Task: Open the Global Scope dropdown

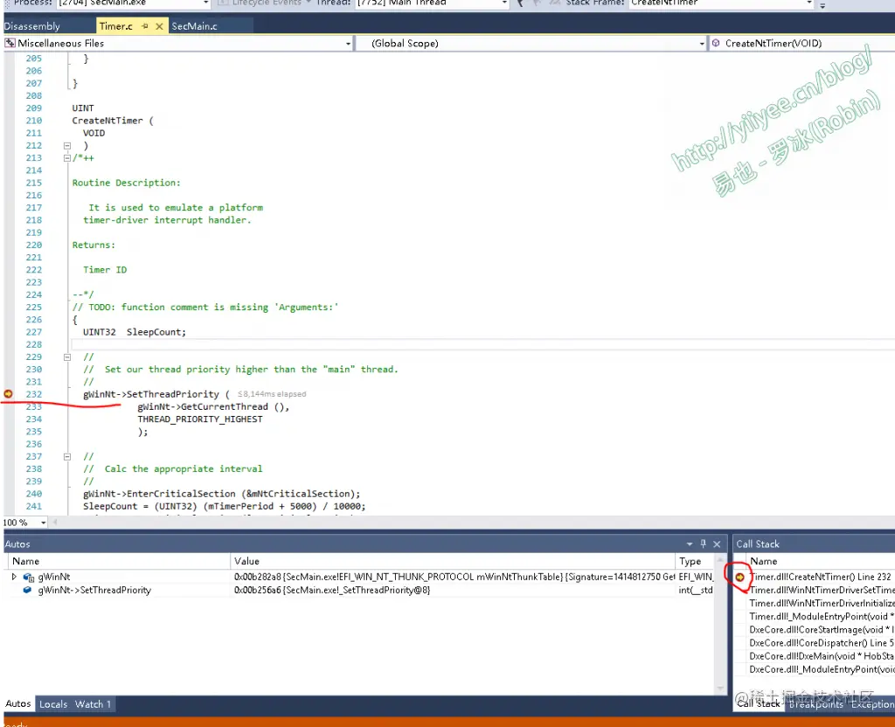Action: (x=702, y=44)
